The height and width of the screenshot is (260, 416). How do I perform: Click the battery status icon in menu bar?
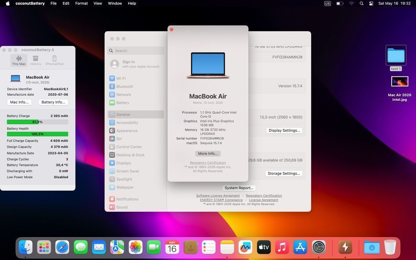(339, 3)
